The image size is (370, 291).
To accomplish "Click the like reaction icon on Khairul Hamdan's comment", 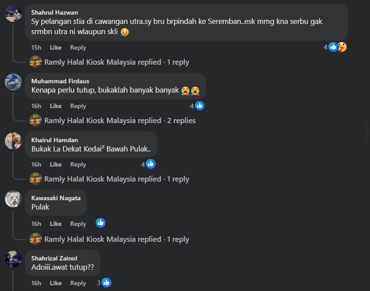I will pyautogui.click(x=151, y=164).
